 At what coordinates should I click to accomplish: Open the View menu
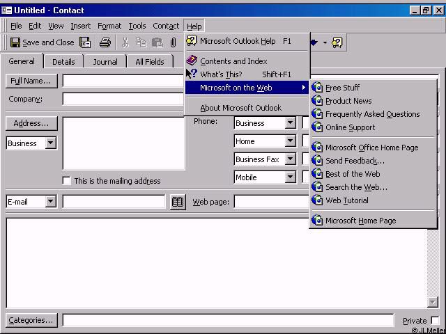click(56, 26)
